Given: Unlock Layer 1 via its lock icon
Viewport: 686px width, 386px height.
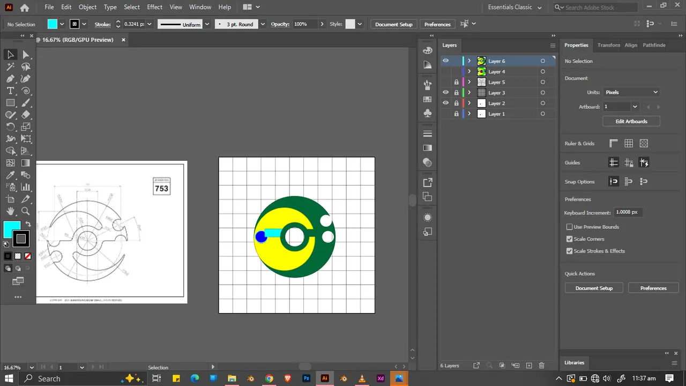Looking at the screenshot, I should pyautogui.click(x=457, y=114).
